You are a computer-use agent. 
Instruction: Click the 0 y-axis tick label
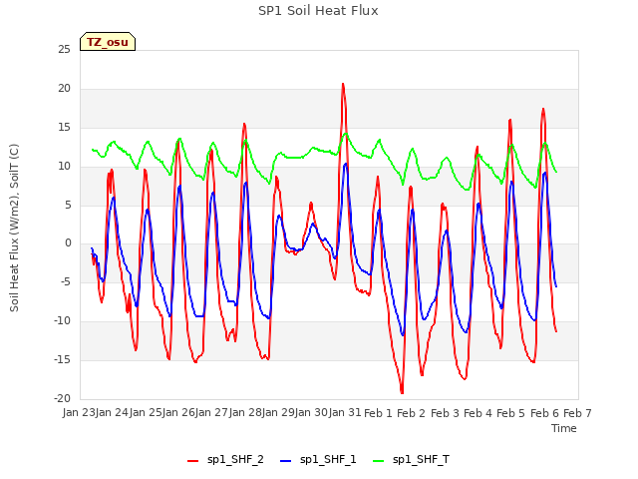68,243
